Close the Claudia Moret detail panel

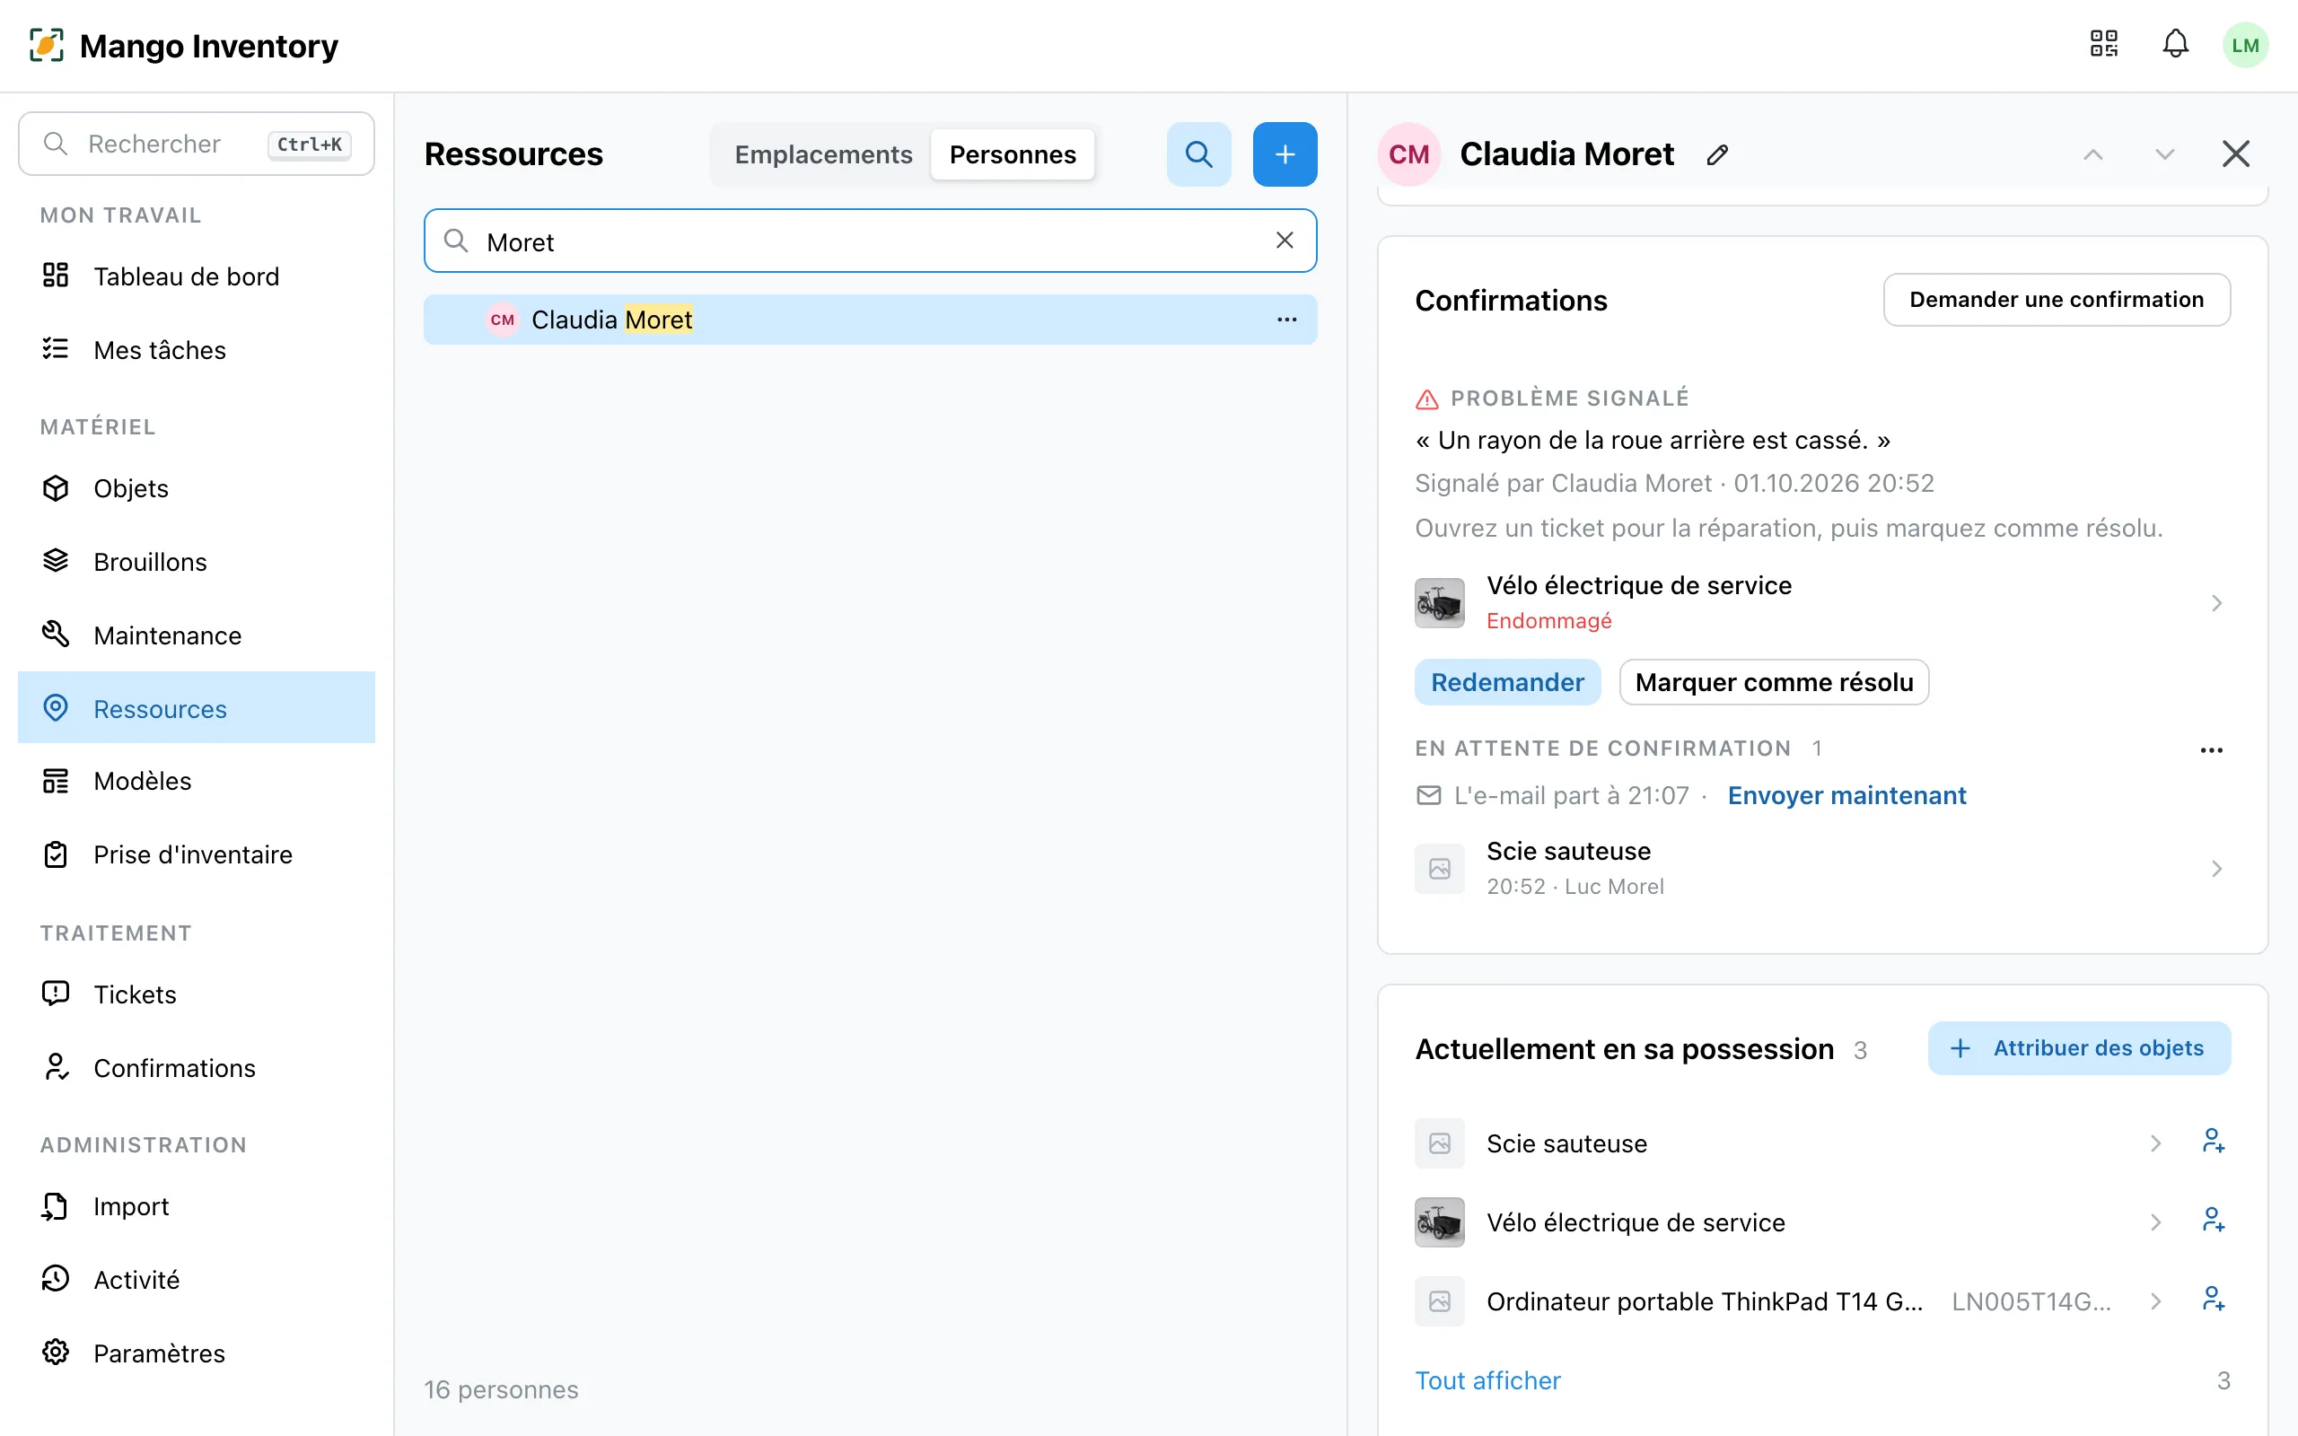click(x=2235, y=153)
